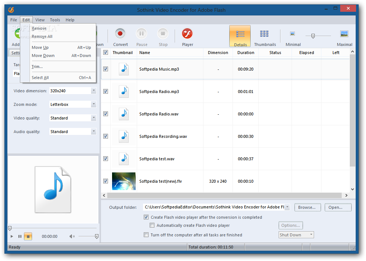Click the orange preview stop button
Viewport: 366px width, 261px height.
pos(28,236)
